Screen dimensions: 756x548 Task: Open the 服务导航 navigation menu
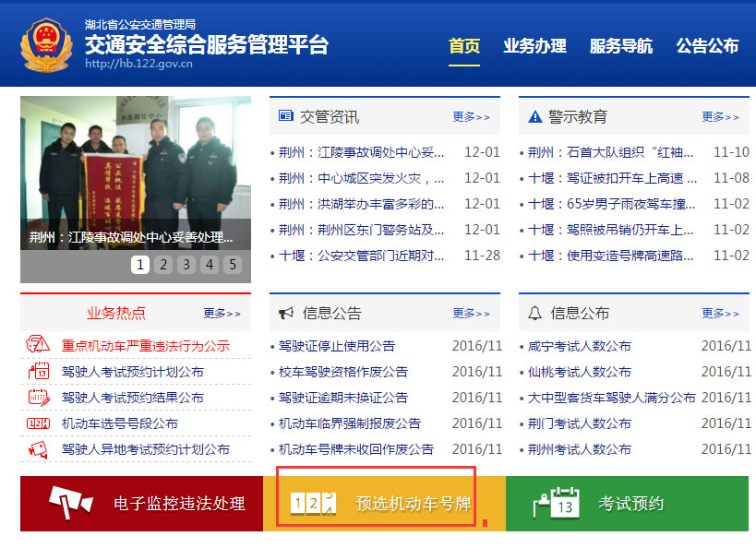click(619, 45)
